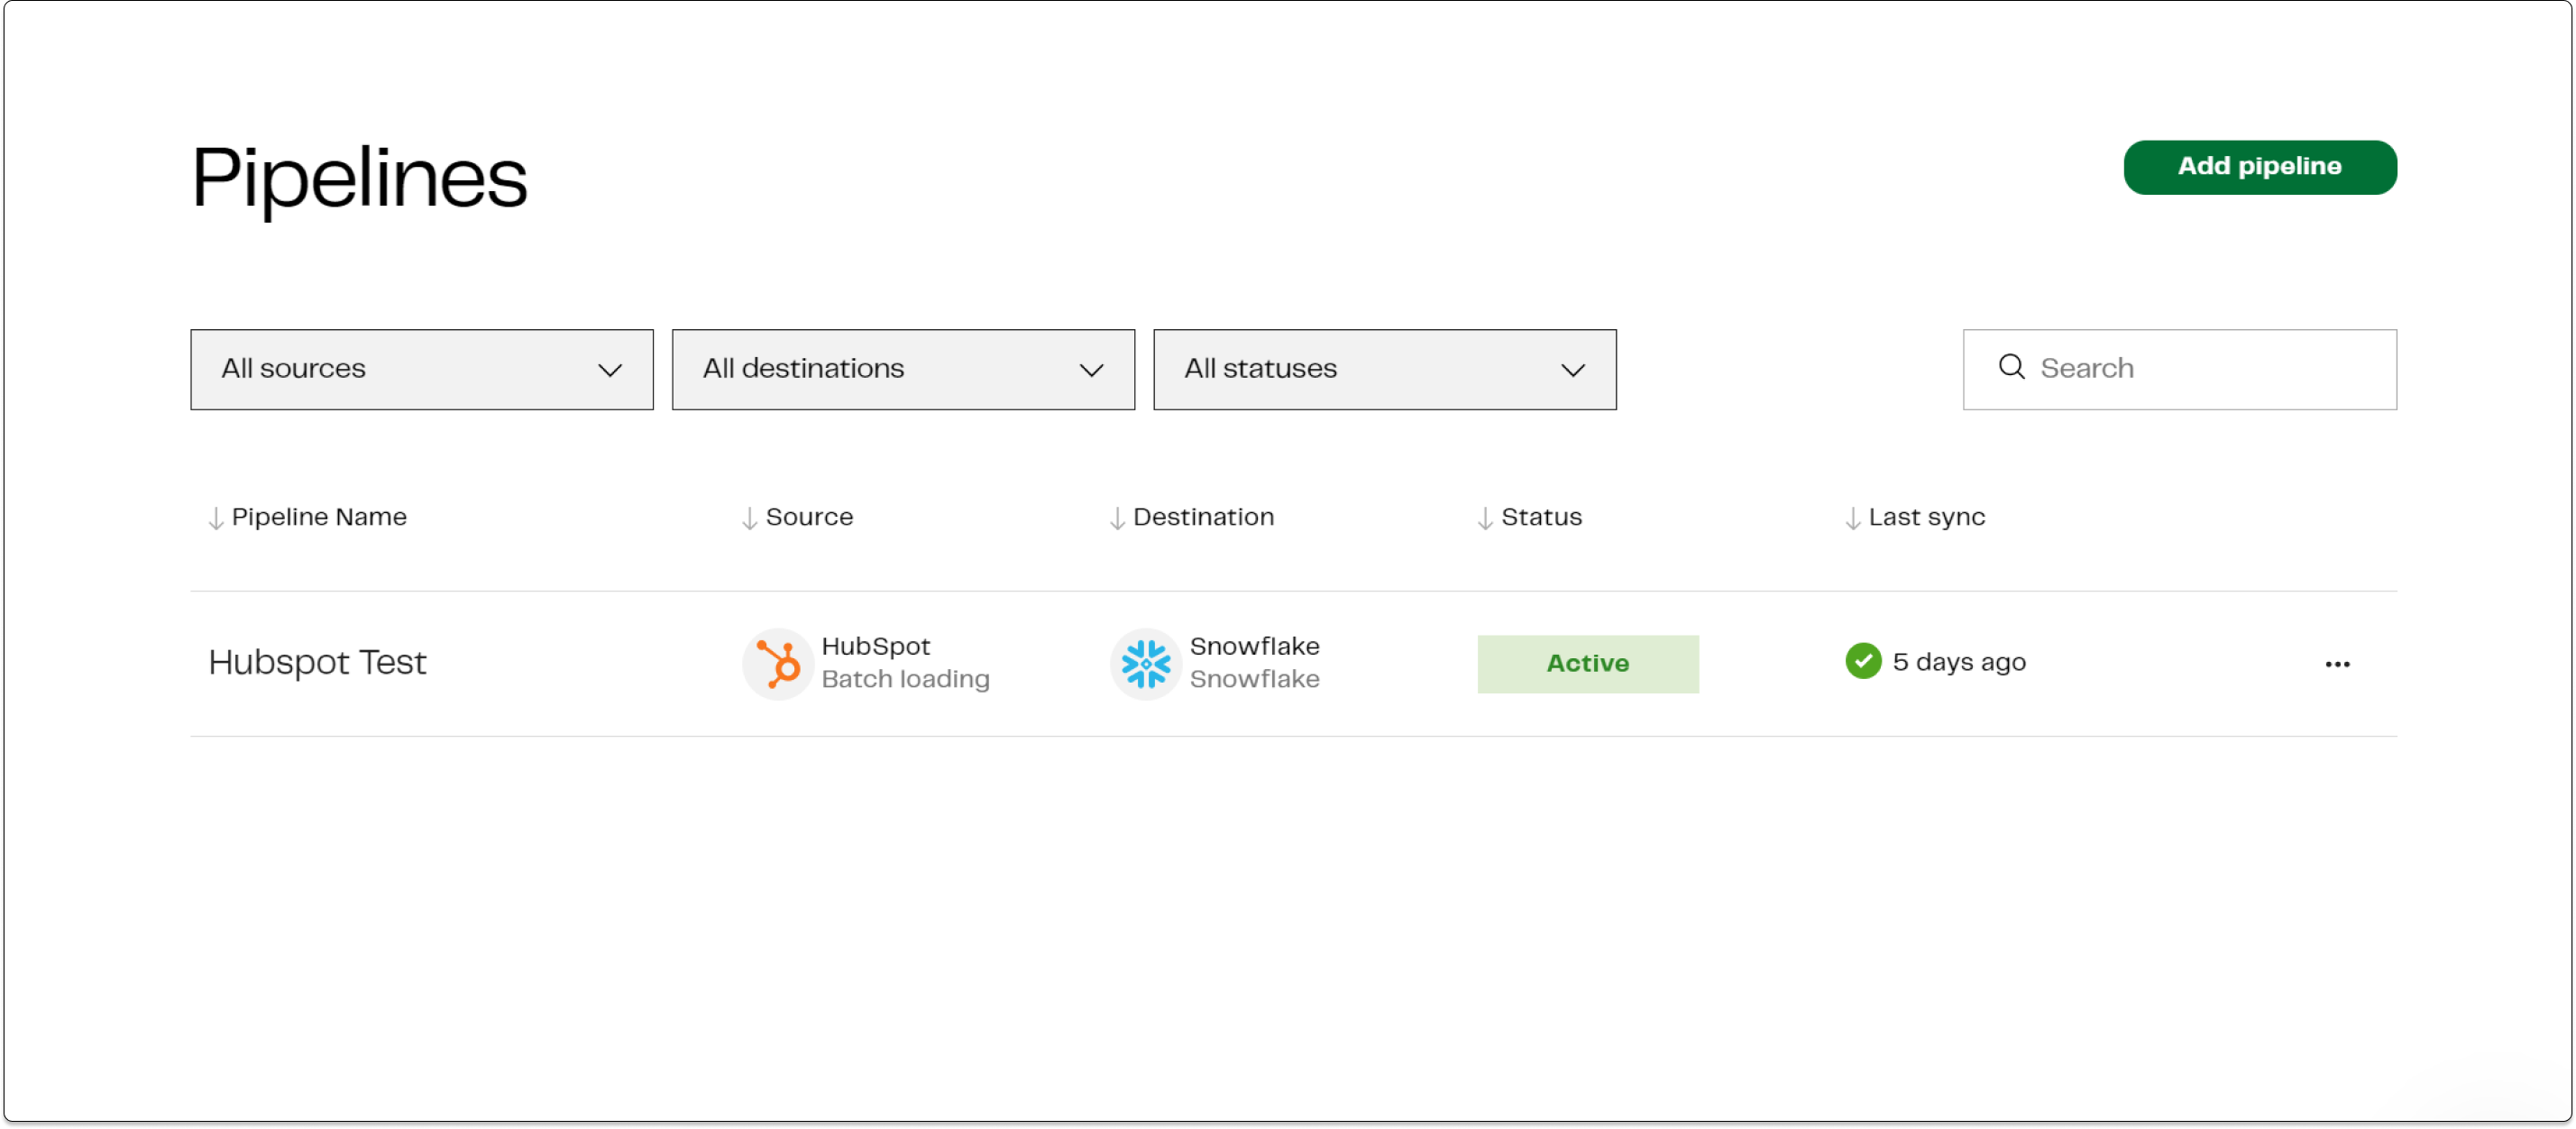Expand the chevron on the All statuses filter
Screen dimensions: 2576x1129
[x=1572, y=369]
